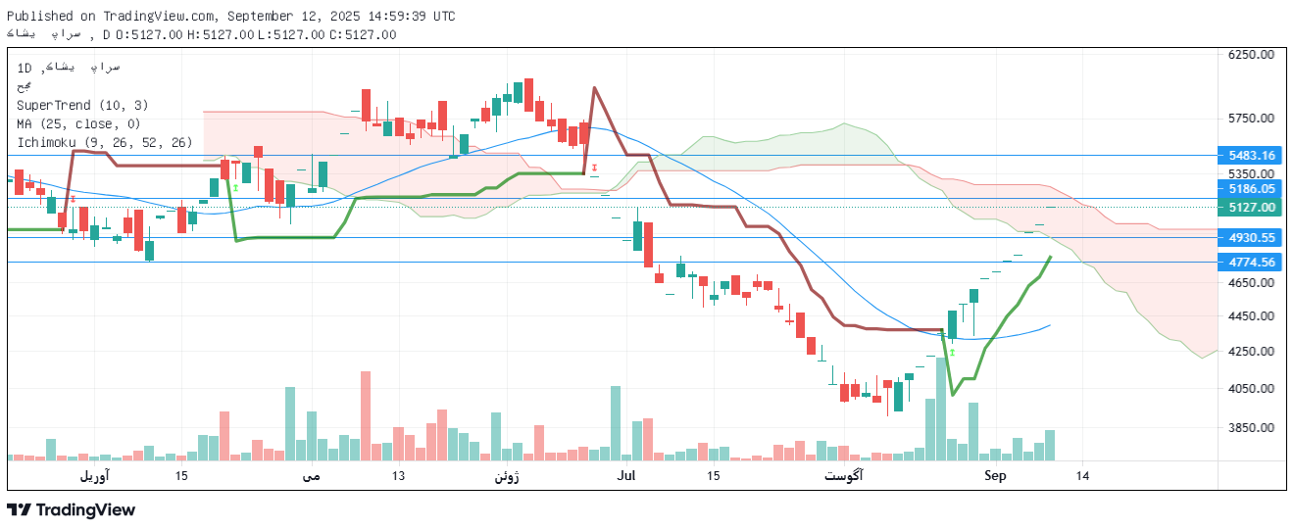Open the Ichimoku (9, 26, 52, 26) legend
This screenshot has height=530, width=1294.
click(x=104, y=142)
